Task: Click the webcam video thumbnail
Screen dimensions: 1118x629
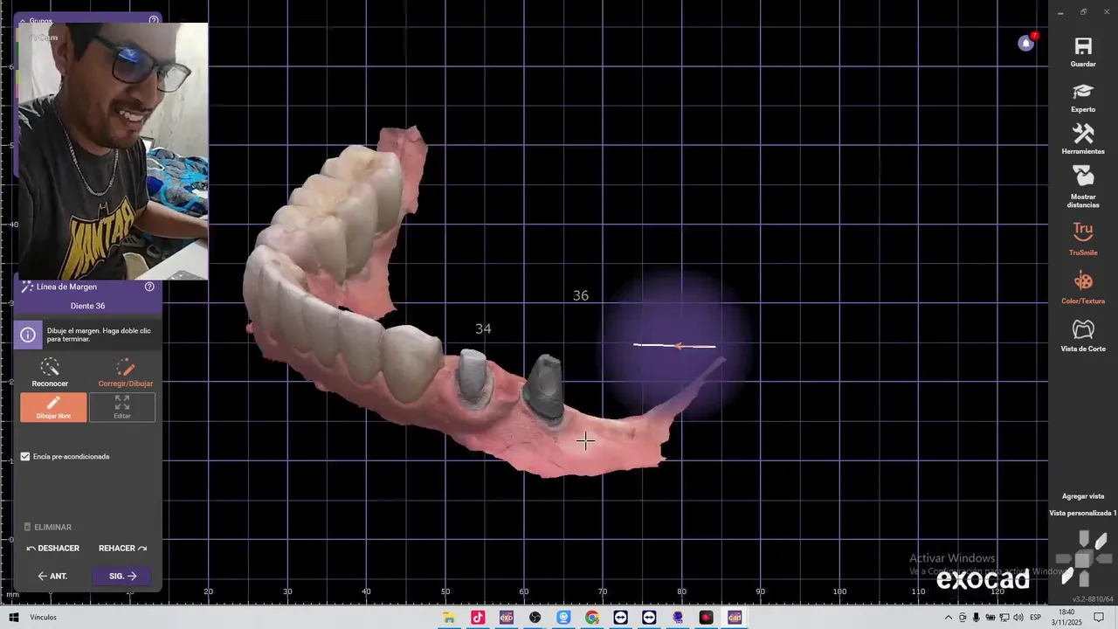Action: [x=112, y=151]
